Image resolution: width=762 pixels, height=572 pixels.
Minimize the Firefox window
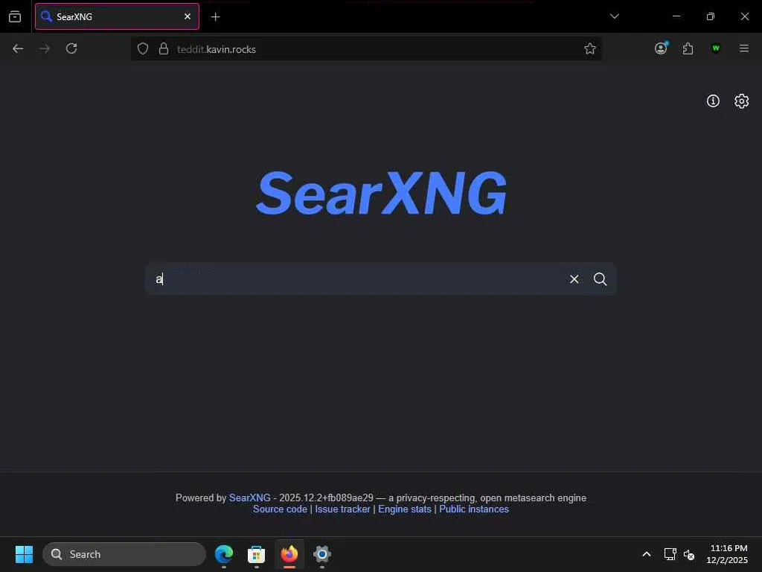point(676,16)
